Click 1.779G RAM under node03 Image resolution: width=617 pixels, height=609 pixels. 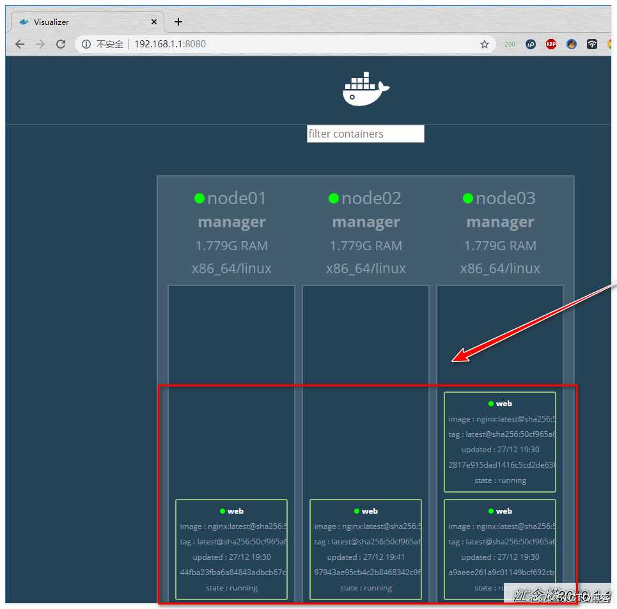[x=500, y=246]
